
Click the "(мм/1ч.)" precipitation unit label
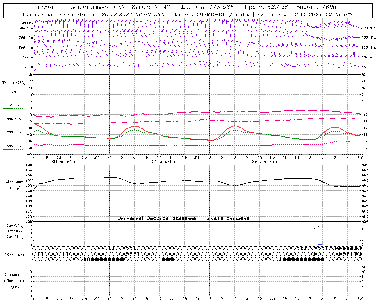point(15,237)
